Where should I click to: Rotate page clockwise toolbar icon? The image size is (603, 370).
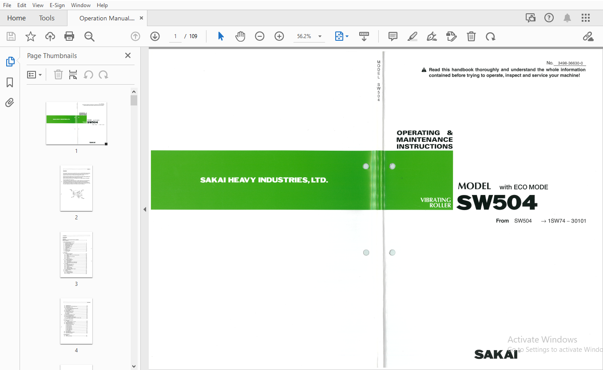tap(490, 36)
